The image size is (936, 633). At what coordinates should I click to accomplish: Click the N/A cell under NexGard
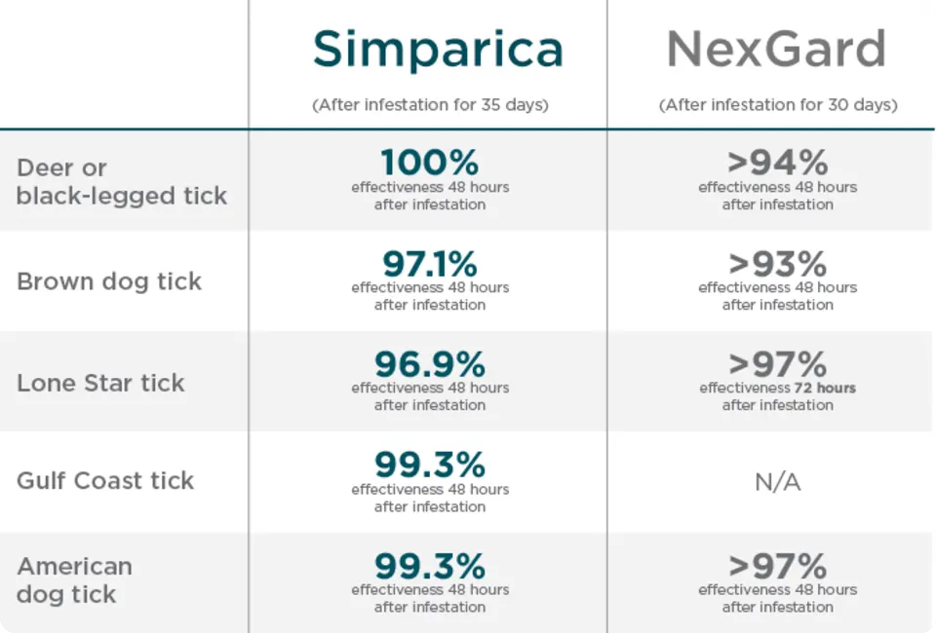coord(778,482)
